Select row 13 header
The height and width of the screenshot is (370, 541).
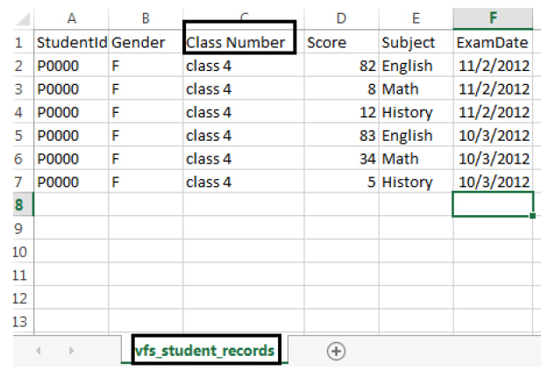17,321
